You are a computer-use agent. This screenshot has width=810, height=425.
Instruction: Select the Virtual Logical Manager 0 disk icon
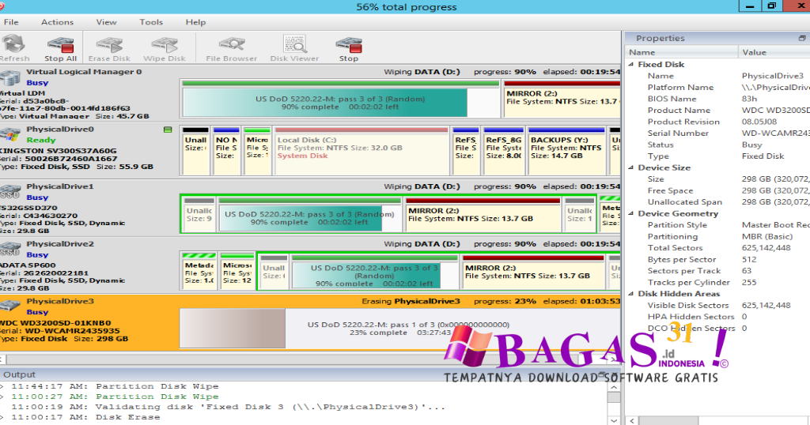click(x=10, y=78)
